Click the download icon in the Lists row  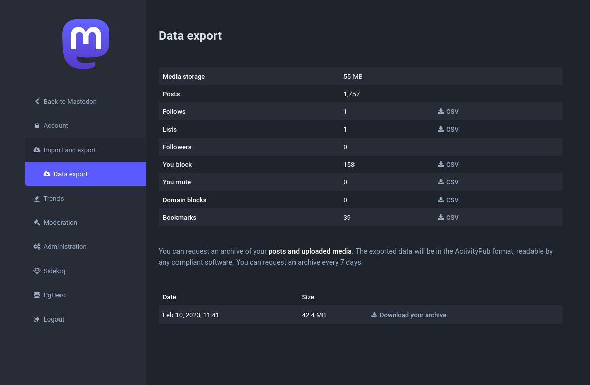441,129
